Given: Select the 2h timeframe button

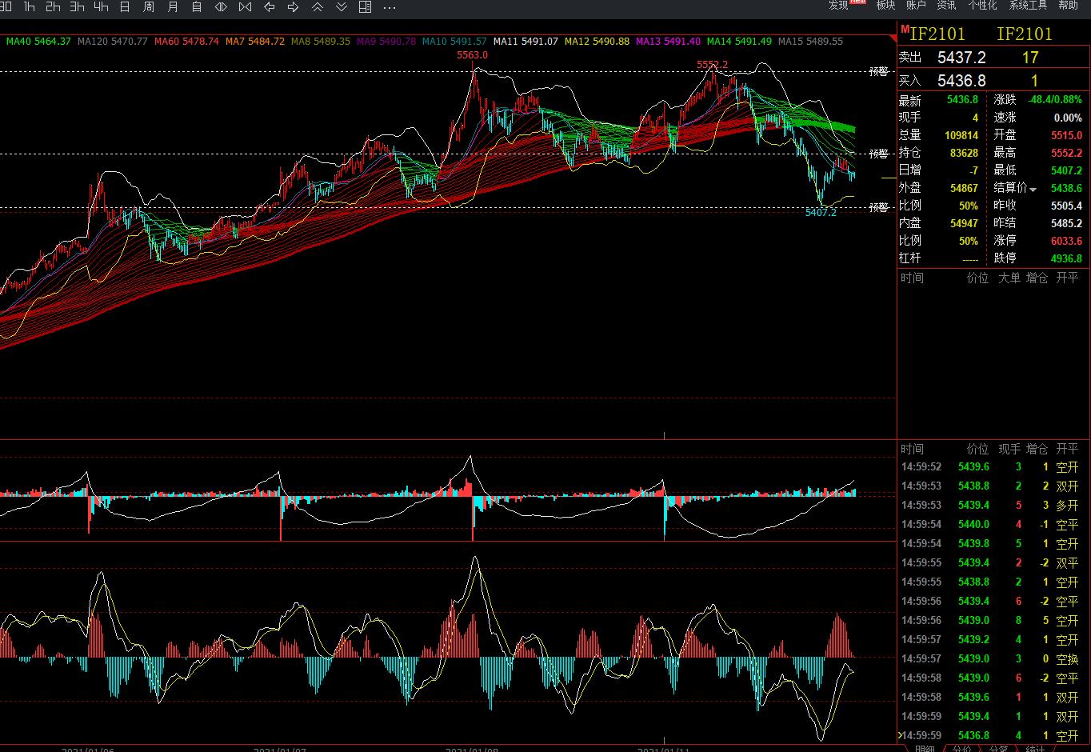Looking at the screenshot, I should [53, 6].
